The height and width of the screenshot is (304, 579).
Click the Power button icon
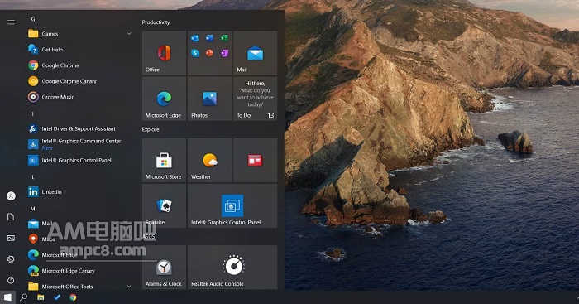pos(11,280)
